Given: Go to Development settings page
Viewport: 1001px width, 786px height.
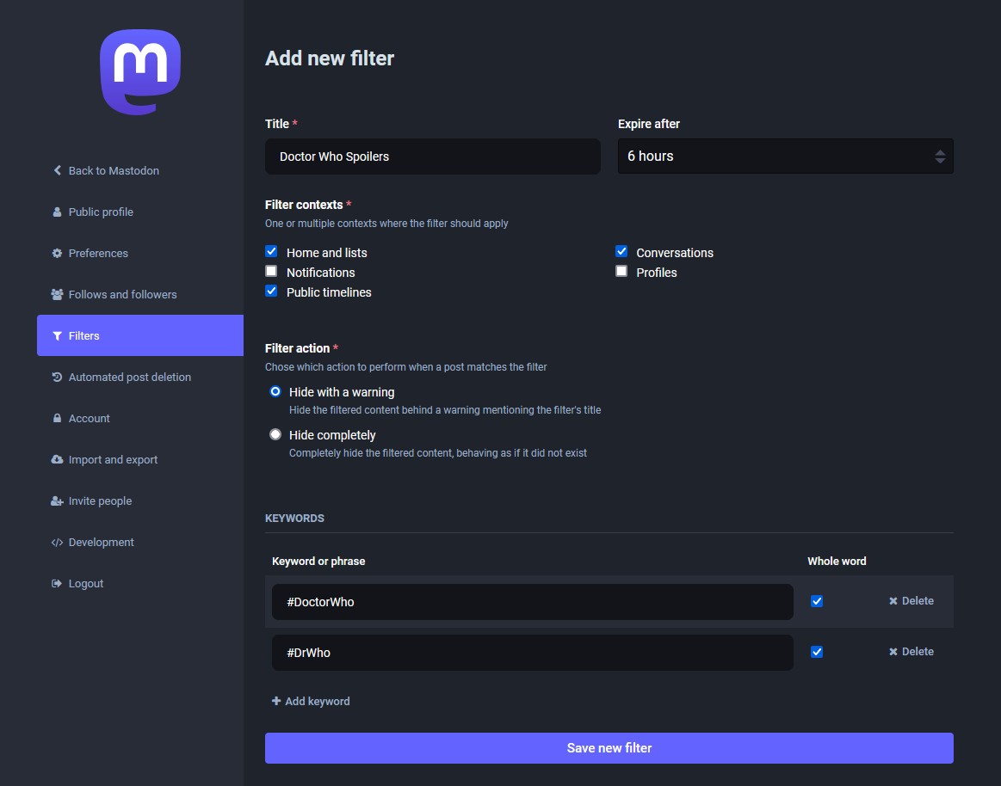Looking at the screenshot, I should pyautogui.click(x=101, y=542).
